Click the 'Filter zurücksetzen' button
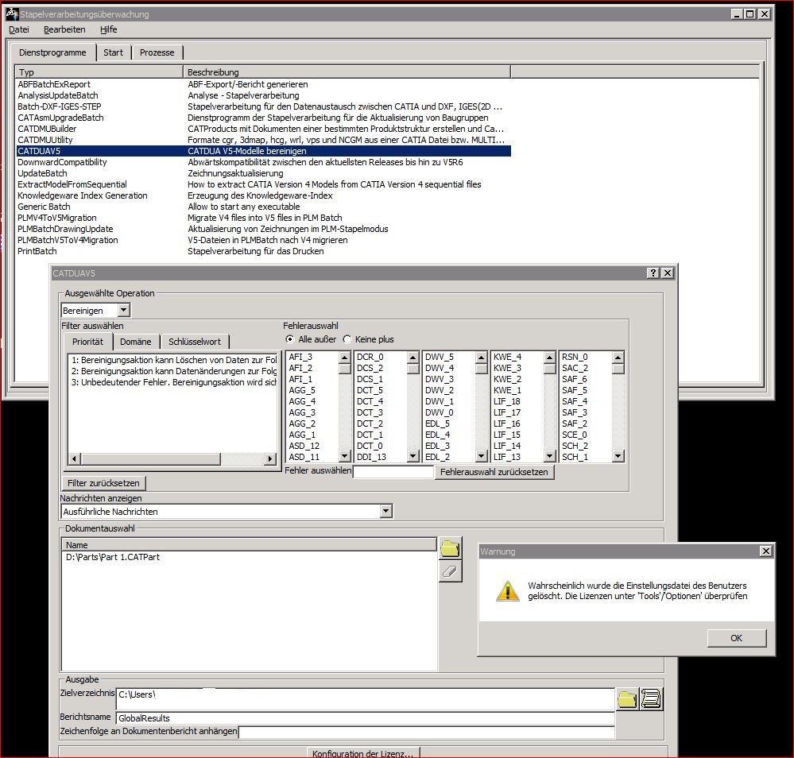794x758 pixels. pyautogui.click(x=103, y=483)
